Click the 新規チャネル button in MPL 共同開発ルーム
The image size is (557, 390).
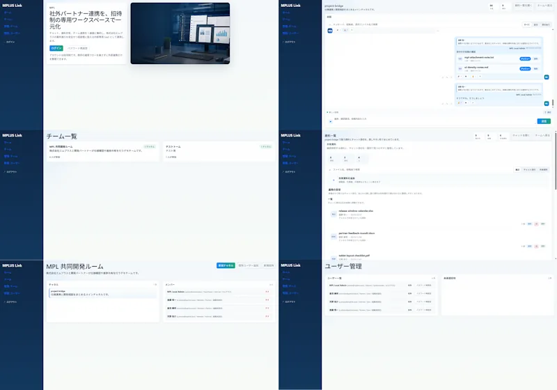click(x=226, y=265)
